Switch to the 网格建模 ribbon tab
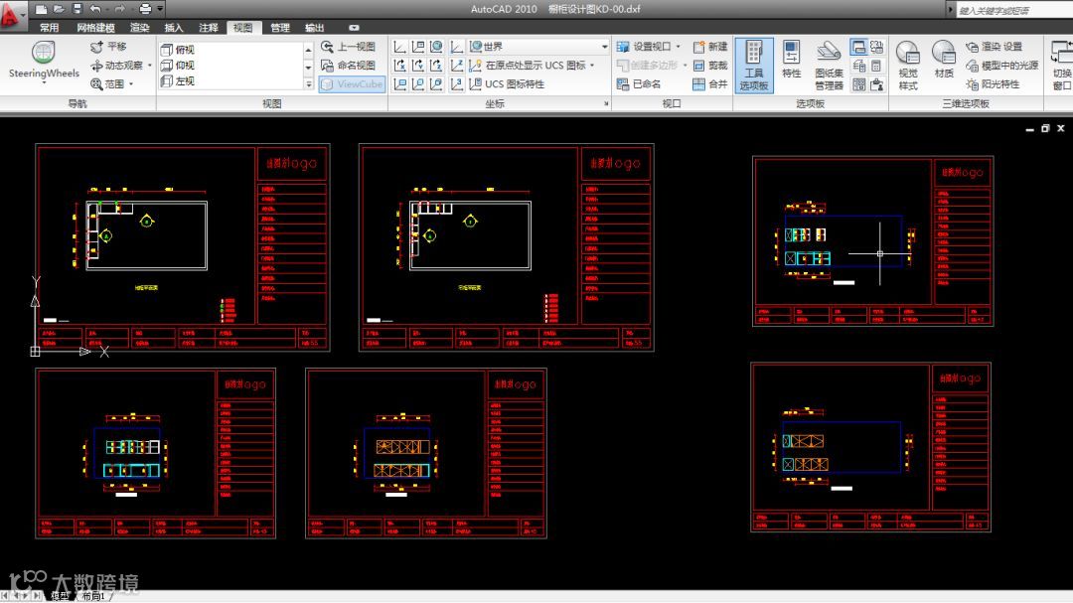This screenshot has width=1073, height=603. click(95, 28)
